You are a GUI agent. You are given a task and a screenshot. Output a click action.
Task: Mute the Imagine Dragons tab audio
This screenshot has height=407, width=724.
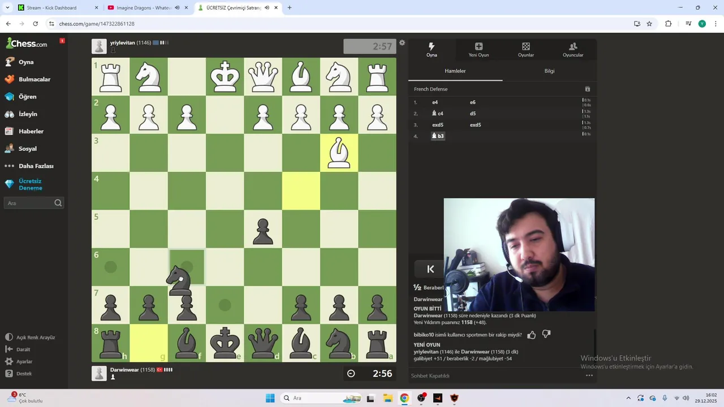tap(178, 8)
